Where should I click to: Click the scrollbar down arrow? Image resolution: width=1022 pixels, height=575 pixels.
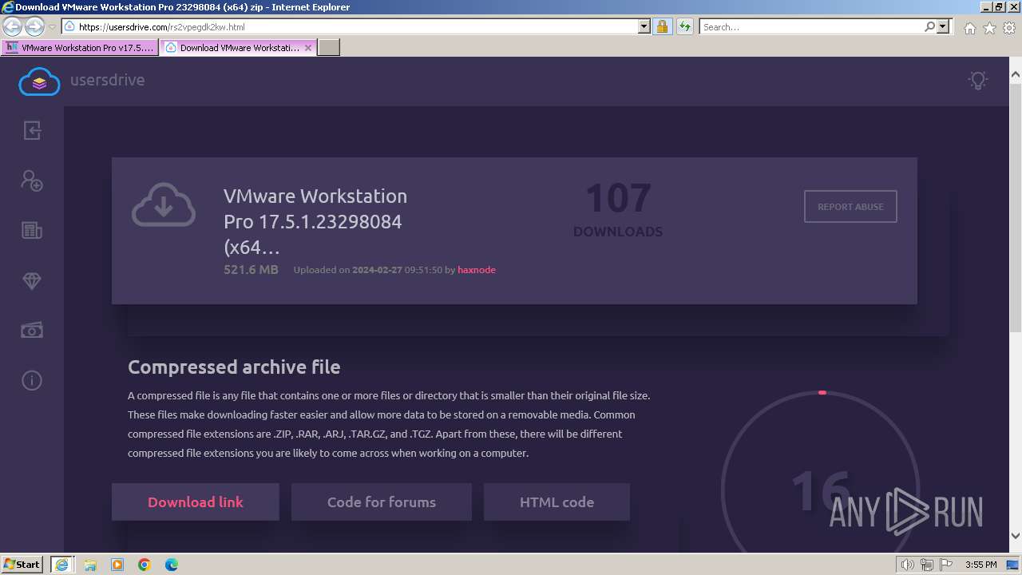(1016, 536)
